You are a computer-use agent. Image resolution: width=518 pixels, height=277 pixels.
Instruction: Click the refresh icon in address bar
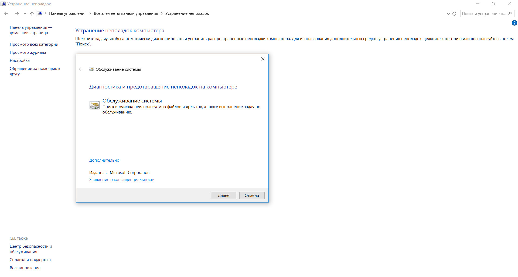pos(454,14)
